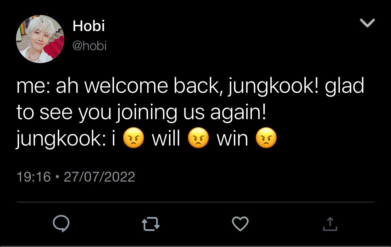Click the angry emoji between "will" and "win"

click(x=198, y=138)
